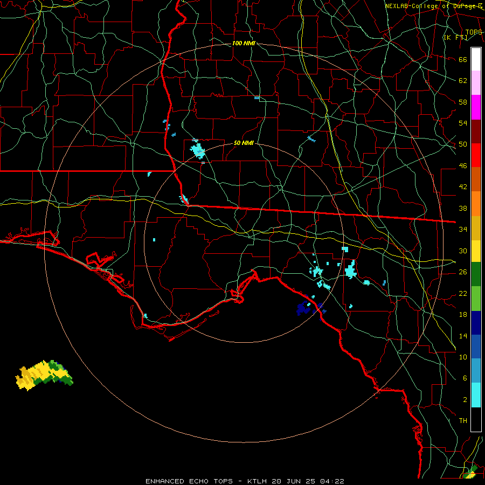
Task: Click the magenta legend swatch
Action: [476, 107]
